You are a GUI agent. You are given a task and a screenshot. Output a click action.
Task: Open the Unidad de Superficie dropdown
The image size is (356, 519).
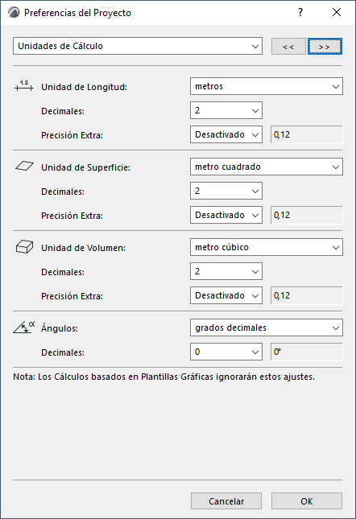pyautogui.click(x=267, y=167)
